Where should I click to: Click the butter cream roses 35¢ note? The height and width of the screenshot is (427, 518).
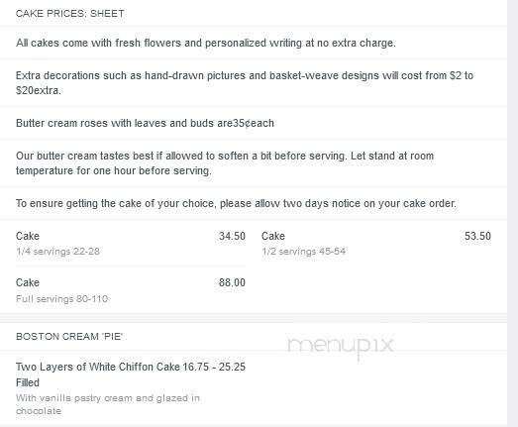145,123
